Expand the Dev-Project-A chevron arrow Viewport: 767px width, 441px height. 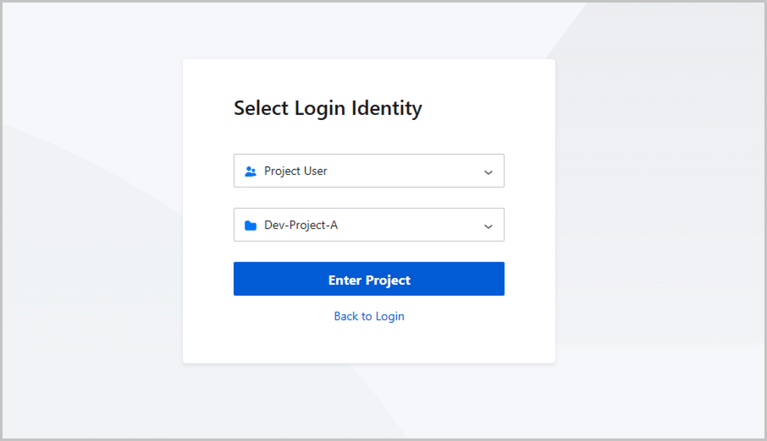pos(488,227)
